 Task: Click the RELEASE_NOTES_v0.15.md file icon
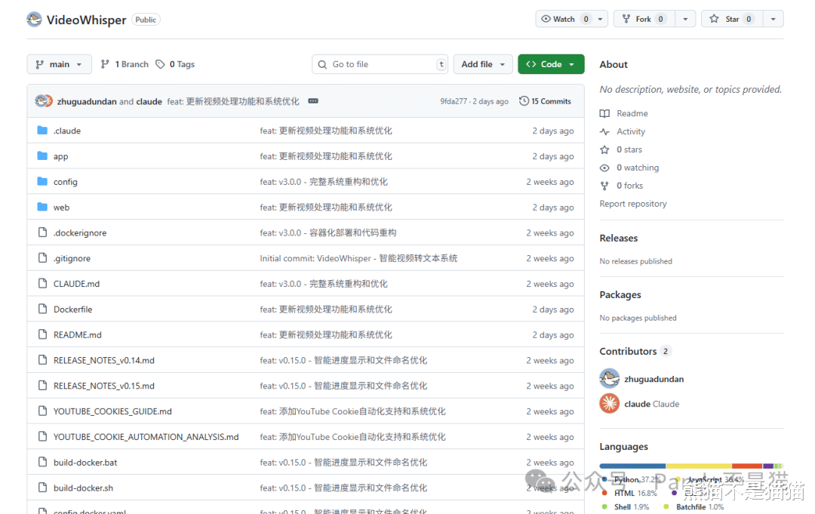point(42,385)
